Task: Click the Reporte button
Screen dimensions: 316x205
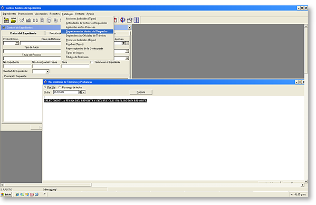Action: 141,92
